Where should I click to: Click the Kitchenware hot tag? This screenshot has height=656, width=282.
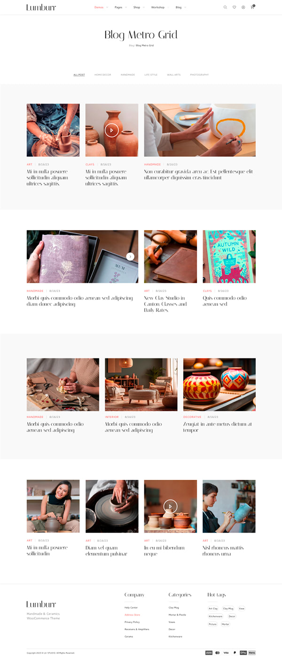coord(216,616)
